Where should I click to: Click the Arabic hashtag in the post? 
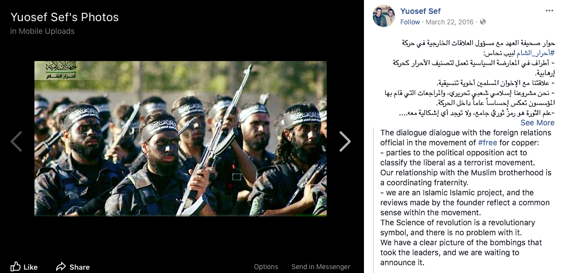[x=536, y=53]
